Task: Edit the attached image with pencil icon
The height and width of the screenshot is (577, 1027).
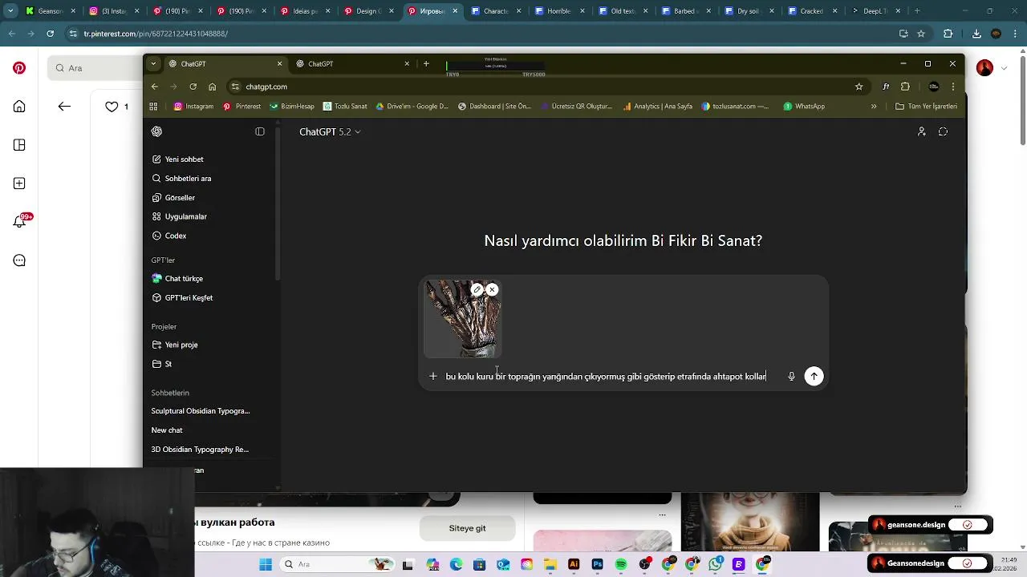Action: 477,289
